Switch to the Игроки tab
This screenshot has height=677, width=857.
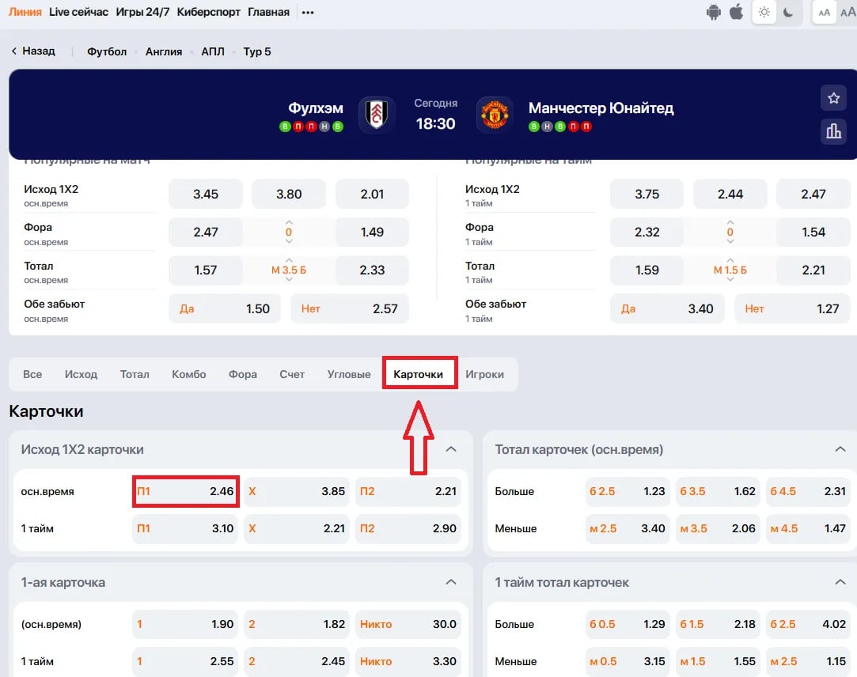[x=484, y=374]
